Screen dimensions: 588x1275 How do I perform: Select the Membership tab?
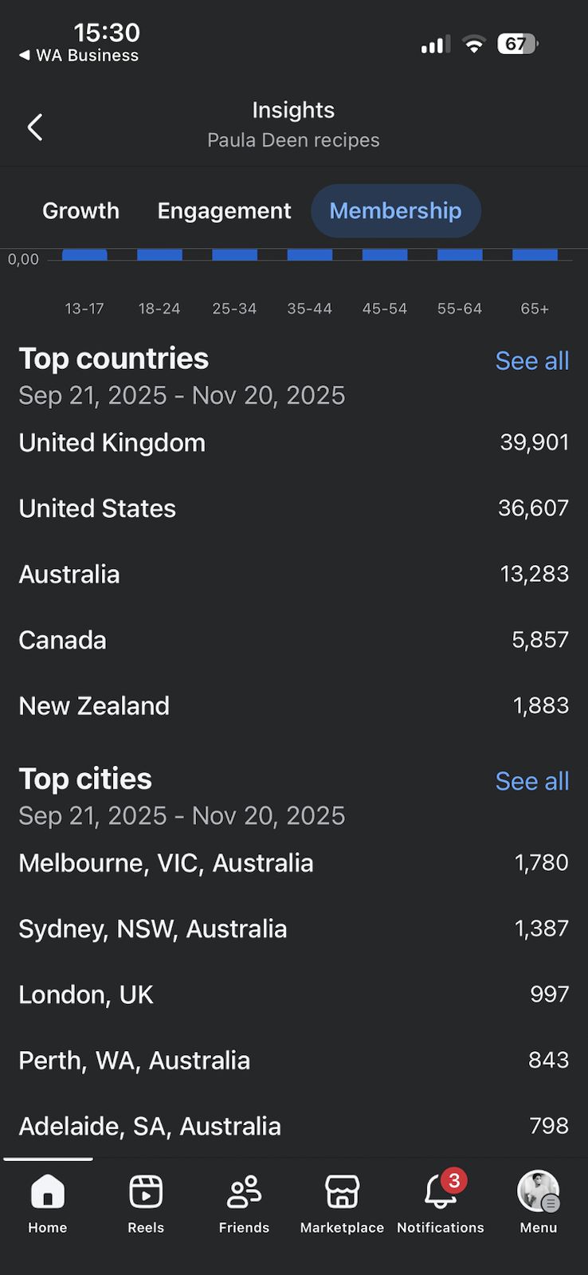point(395,211)
